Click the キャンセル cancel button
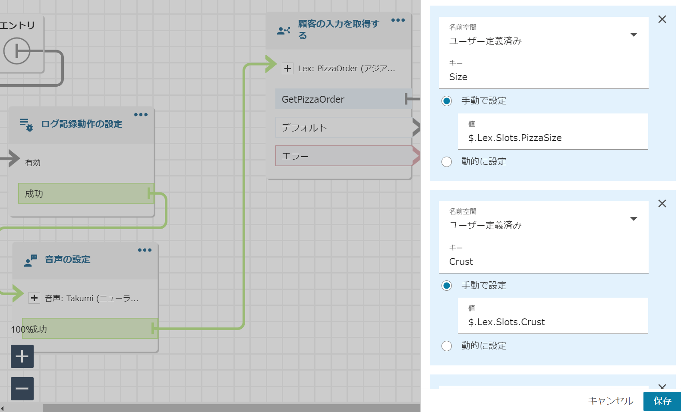Viewport: 681px width, 412px height. 610,401
